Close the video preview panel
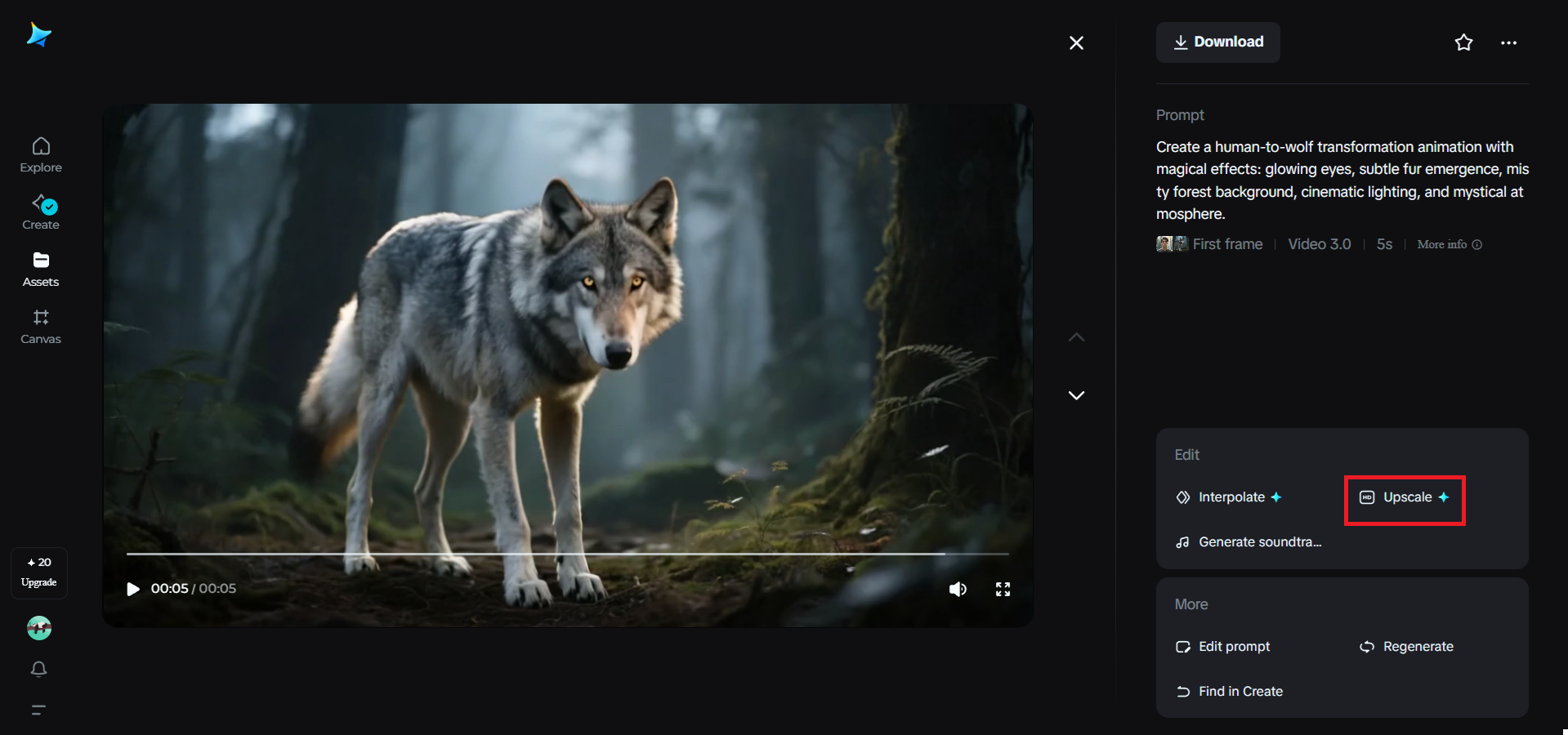This screenshot has height=735, width=1568. pos(1076,42)
